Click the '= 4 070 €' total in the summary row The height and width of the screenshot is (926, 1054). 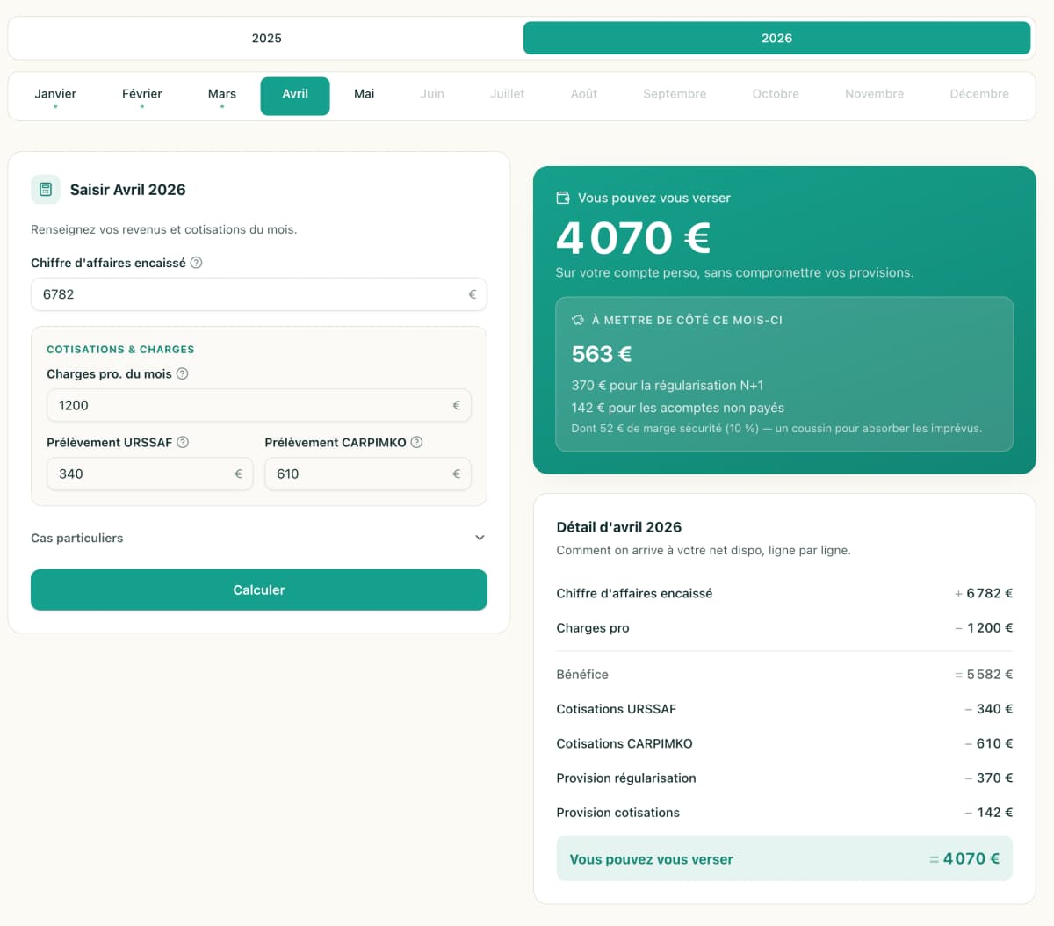pyautogui.click(x=964, y=858)
